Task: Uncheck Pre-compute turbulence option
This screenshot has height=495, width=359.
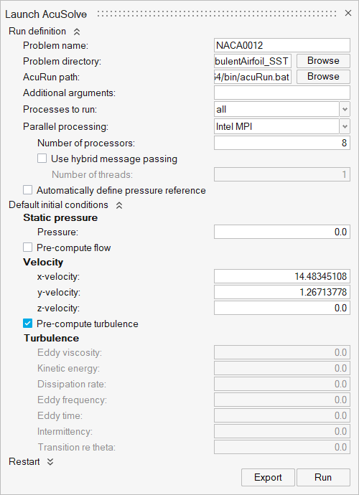Action: coord(28,324)
